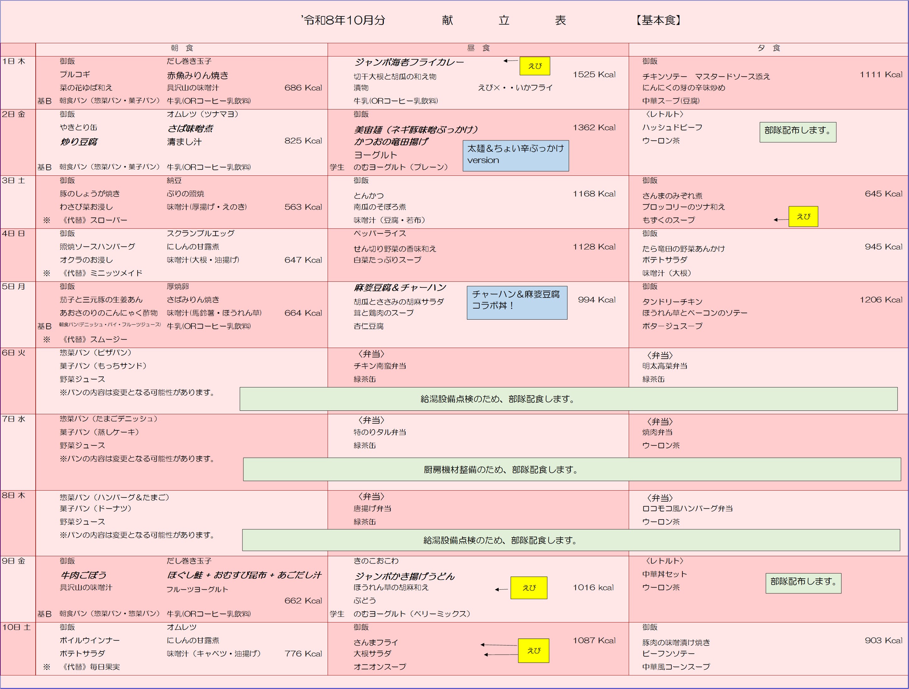Viewport: 909px width, 689px height.
Task: Click the 1日 木 date cell
Action: click(18, 83)
